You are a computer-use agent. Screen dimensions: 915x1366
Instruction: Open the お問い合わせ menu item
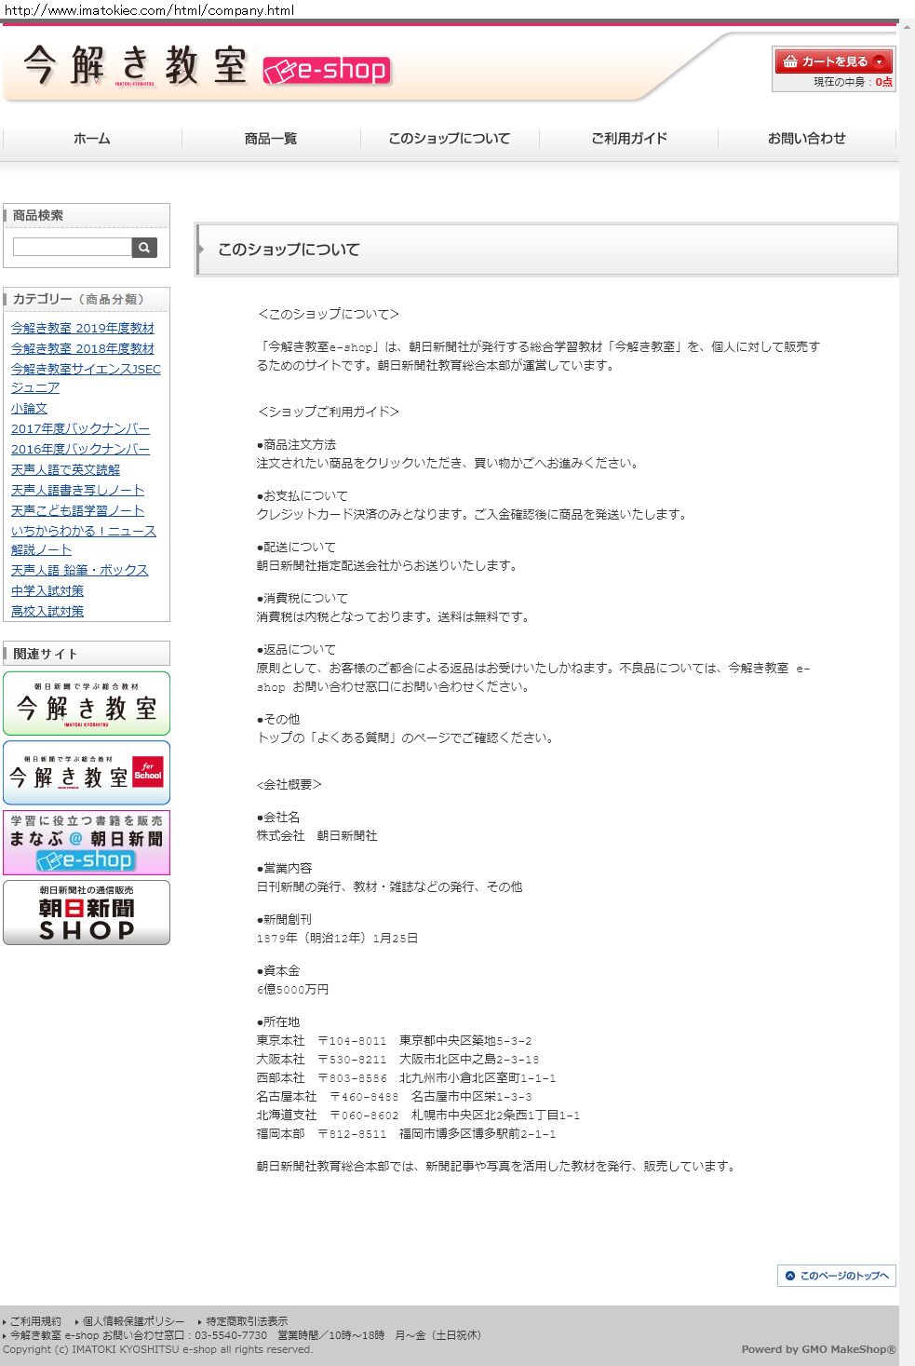[x=807, y=138]
